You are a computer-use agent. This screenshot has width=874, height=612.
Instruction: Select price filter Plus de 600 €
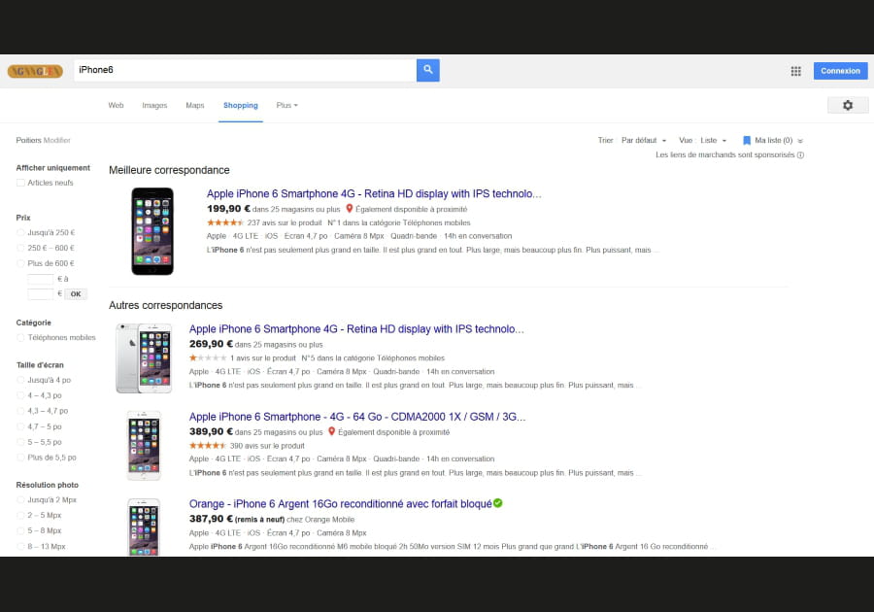coord(20,263)
